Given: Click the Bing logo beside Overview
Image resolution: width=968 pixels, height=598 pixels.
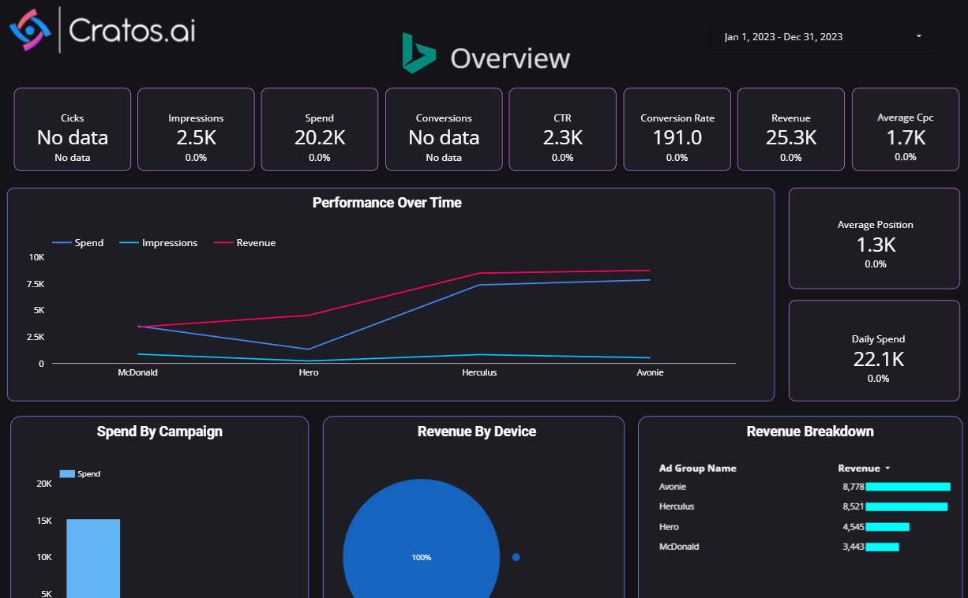Looking at the screenshot, I should tap(418, 54).
